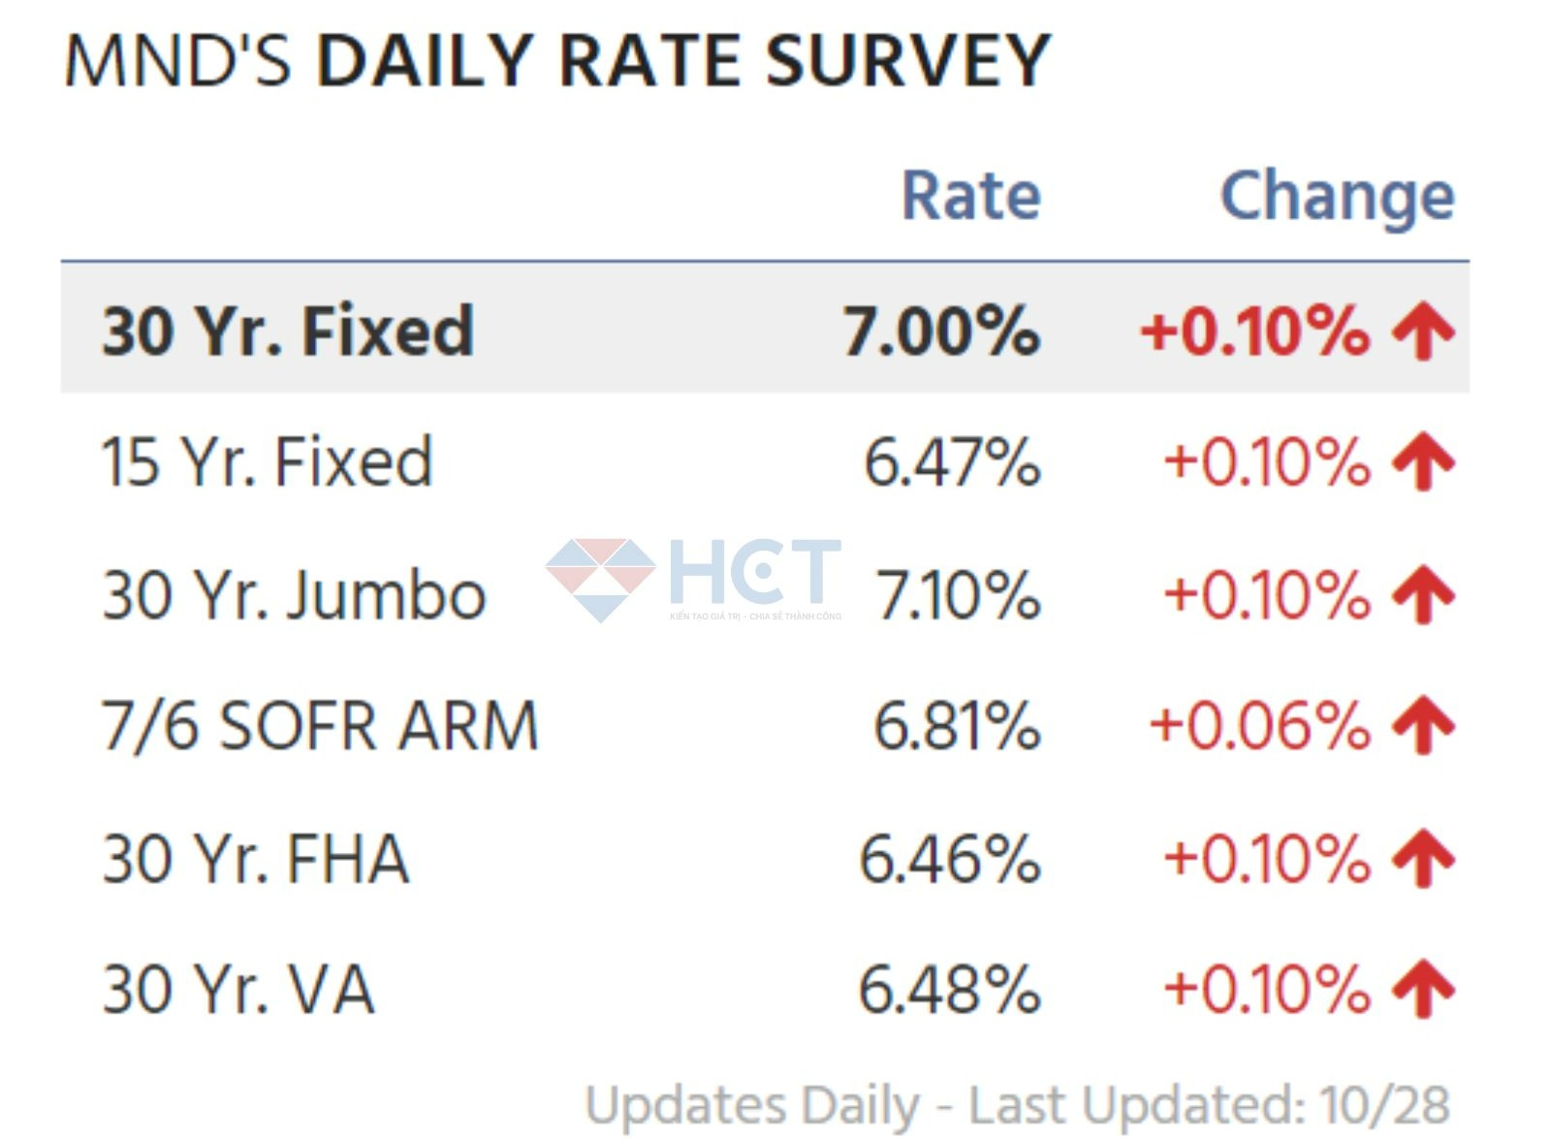
Task: Select the 7/6 SOFR ARM label
Action: click(x=320, y=726)
